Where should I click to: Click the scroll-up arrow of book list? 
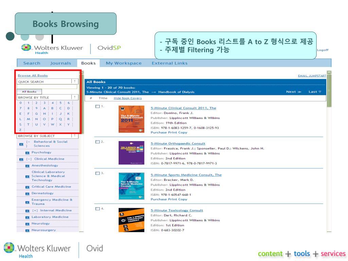pyautogui.click(x=329, y=72)
